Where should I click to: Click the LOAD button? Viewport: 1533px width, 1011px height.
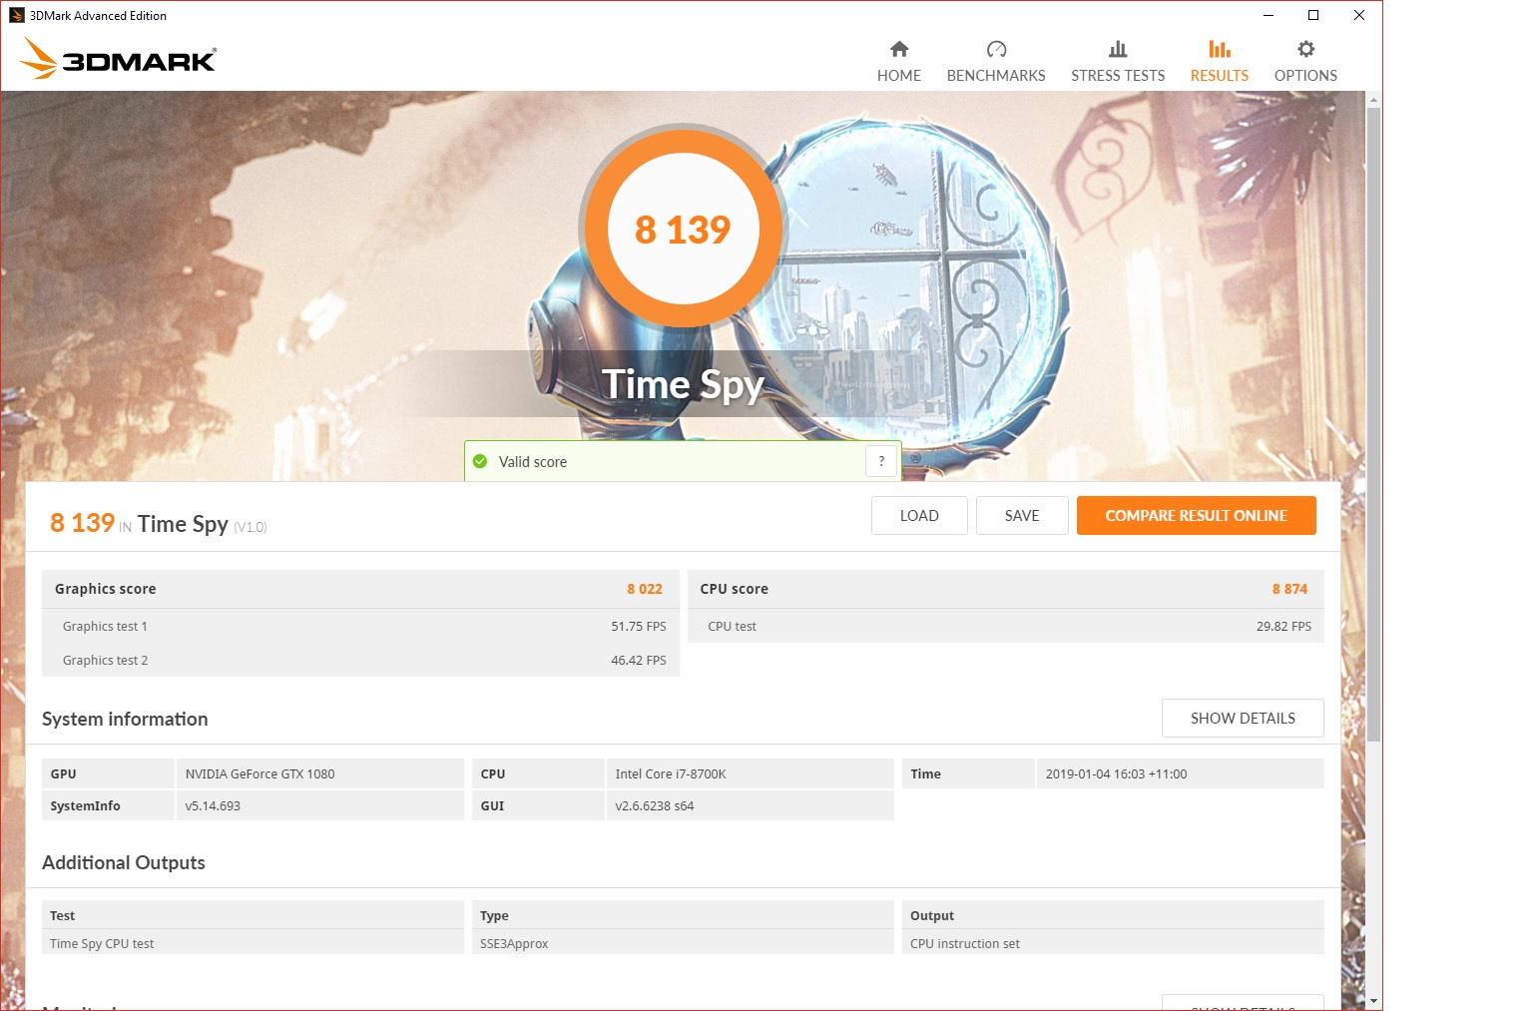tap(919, 516)
